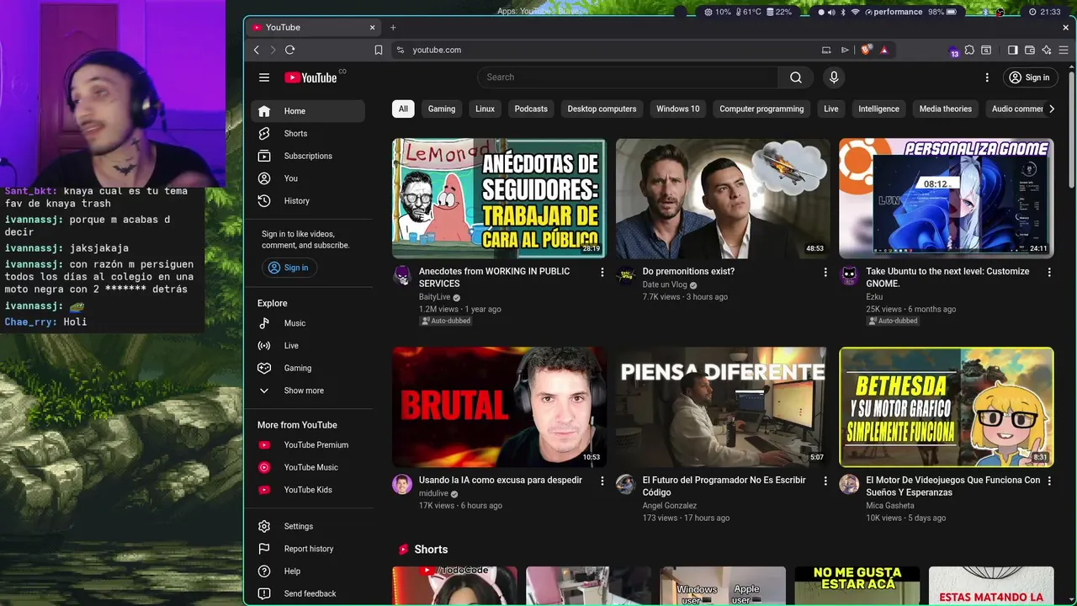Open History in sidebar
1077x606 pixels.
[x=307, y=200]
